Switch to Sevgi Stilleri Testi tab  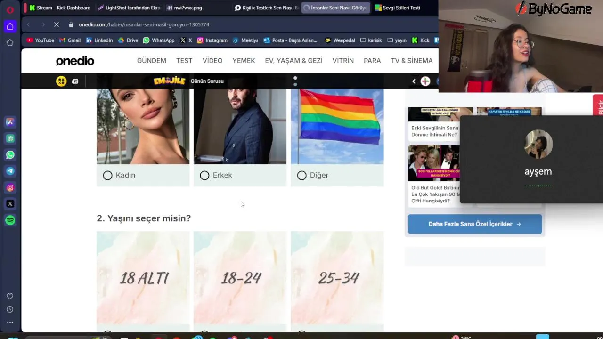[x=404, y=8]
